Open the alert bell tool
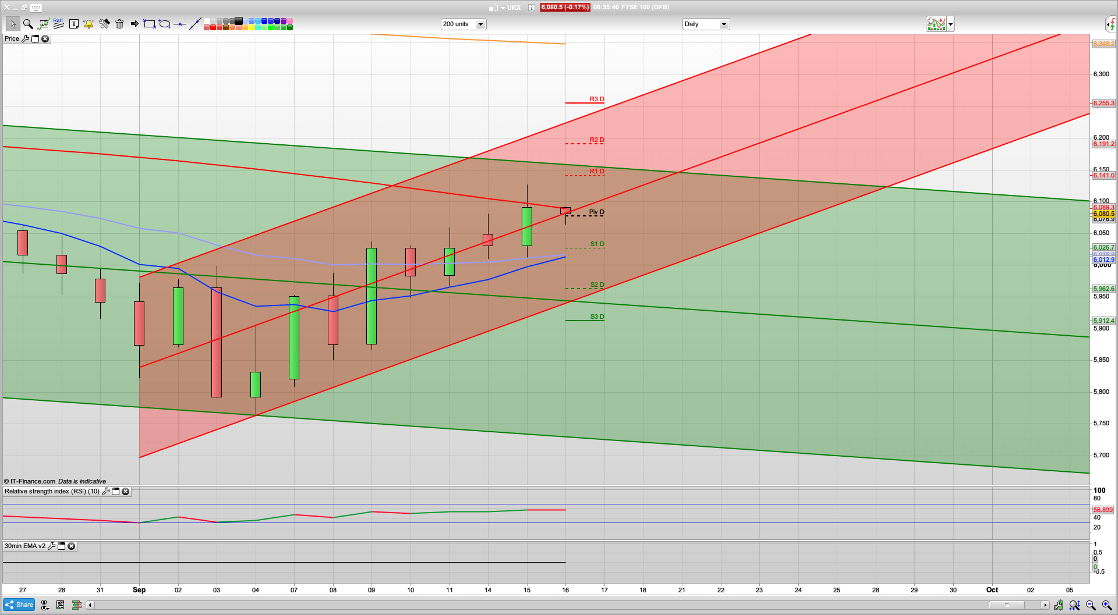The image size is (1118, 615). 89,24
